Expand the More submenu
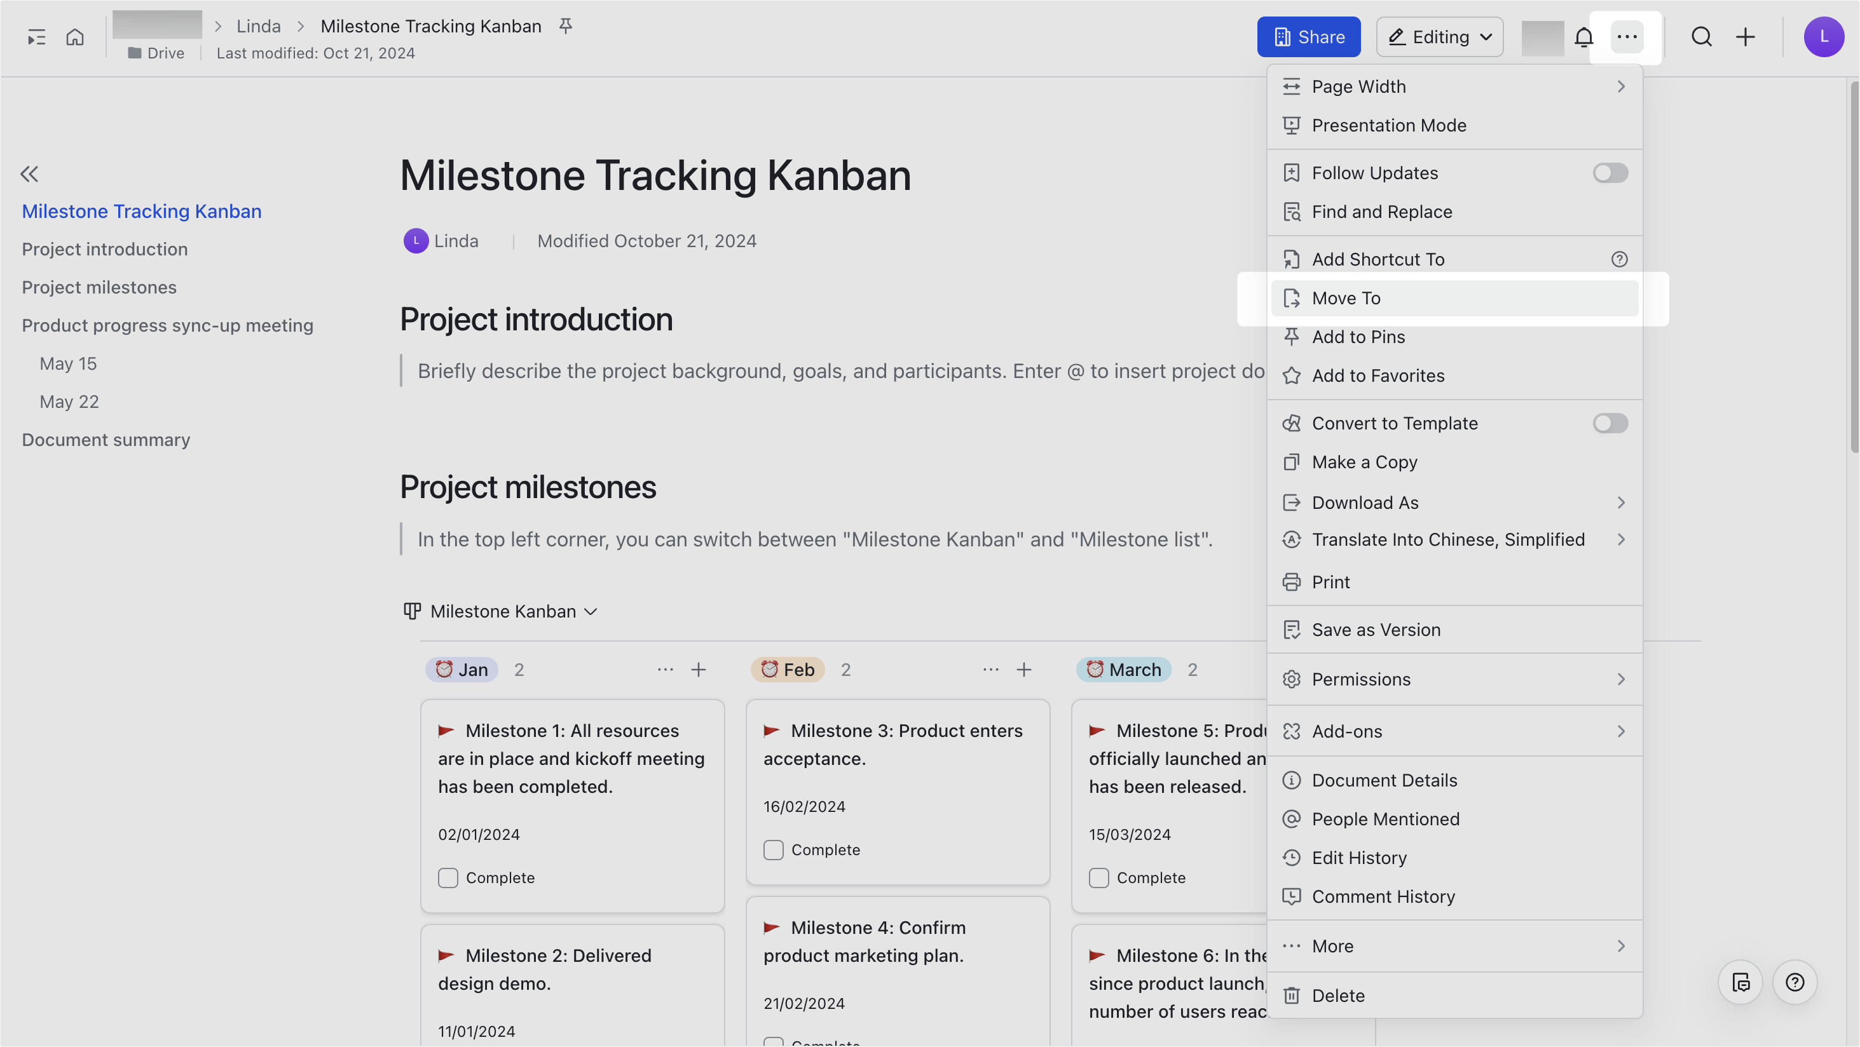Viewport: 1860px width, 1047px height. pyautogui.click(x=1454, y=947)
